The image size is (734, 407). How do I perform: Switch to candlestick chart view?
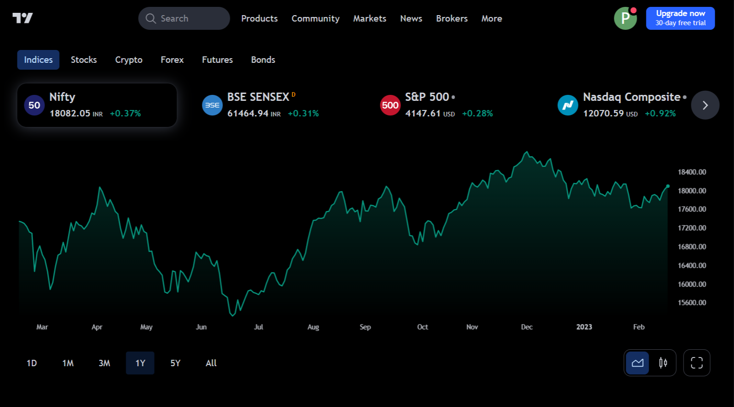663,363
